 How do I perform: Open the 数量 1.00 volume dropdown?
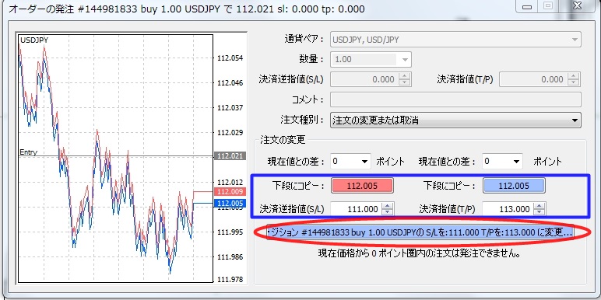tap(371, 59)
